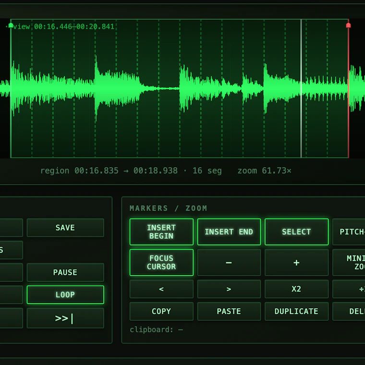This screenshot has height=365, width=365.
Task: Pause playback with the PAUSE button
Action: click(x=65, y=272)
